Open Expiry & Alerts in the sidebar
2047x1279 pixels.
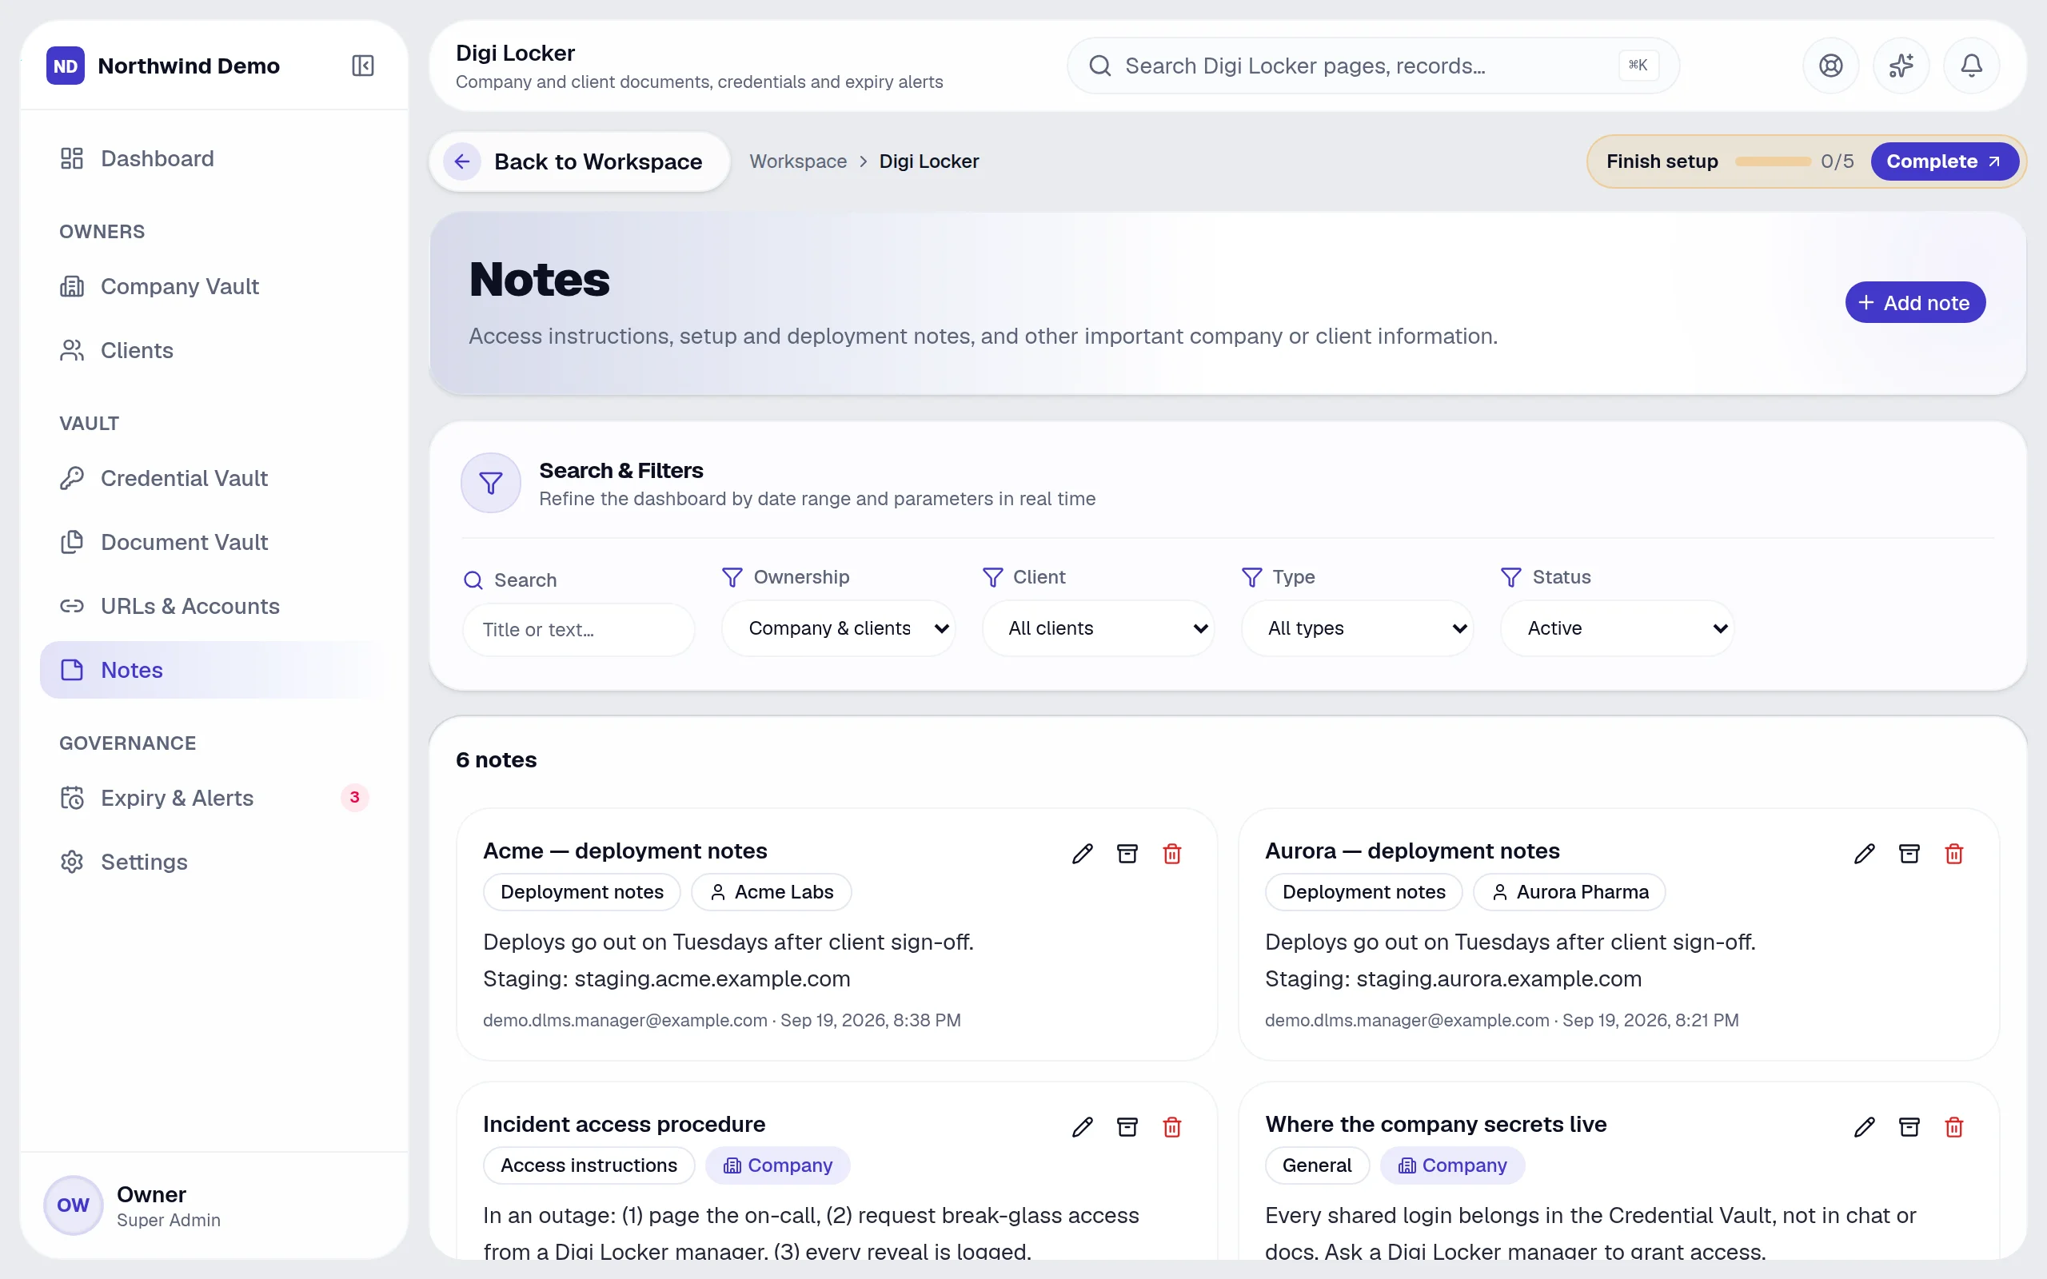tap(215, 798)
